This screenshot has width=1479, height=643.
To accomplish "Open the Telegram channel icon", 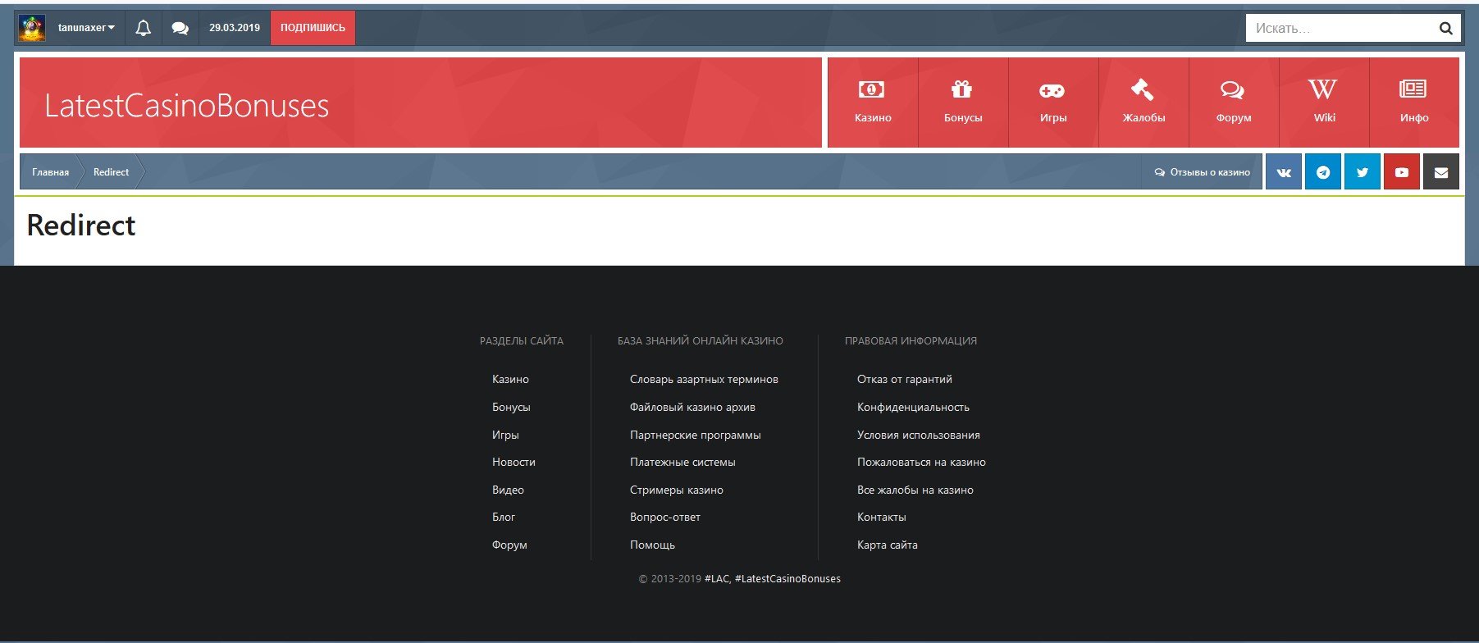I will (1322, 172).
